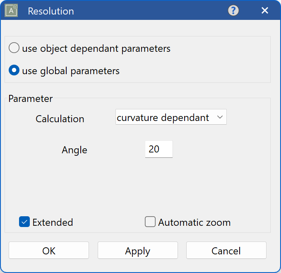Click the Angle value field
This screenshot has height=273, width=281.
coord(159,149)
